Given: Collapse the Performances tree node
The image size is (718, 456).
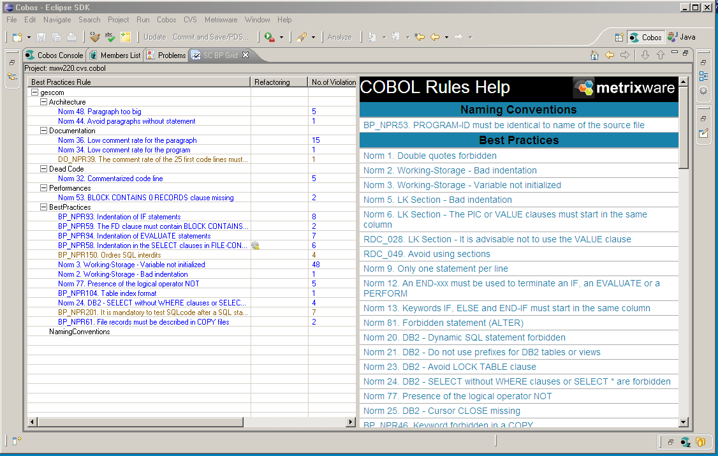Looking at the screenshot, I should (43, 188).
